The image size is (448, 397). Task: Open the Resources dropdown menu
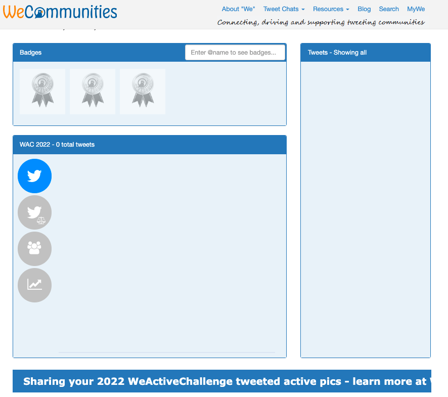click(331, 9)
